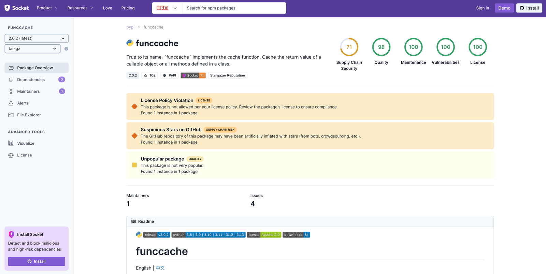The image size is (546, 274).
Task: Click the SUPPLY CHAIN RISK tag
Action: (x=220, y=130)
